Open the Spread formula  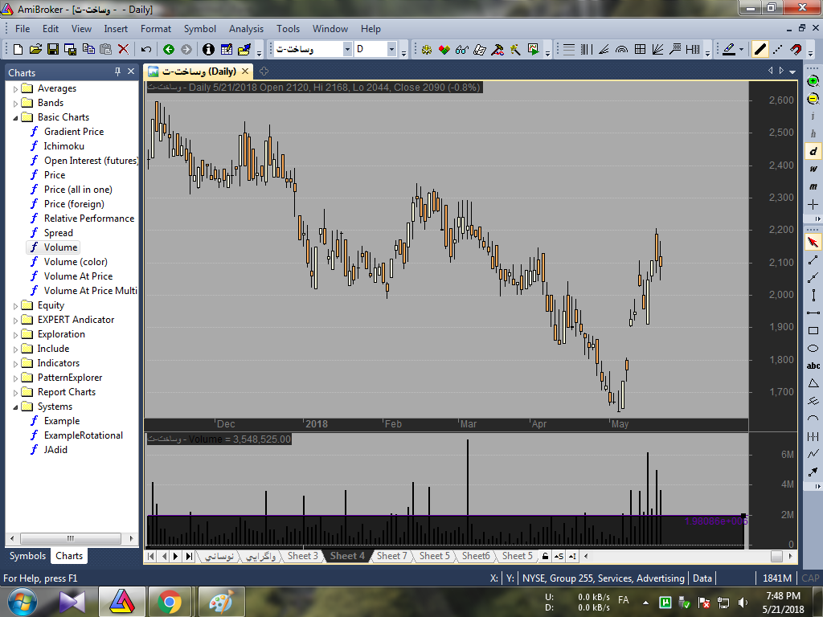pyautogui.click(x=58, y=233)
